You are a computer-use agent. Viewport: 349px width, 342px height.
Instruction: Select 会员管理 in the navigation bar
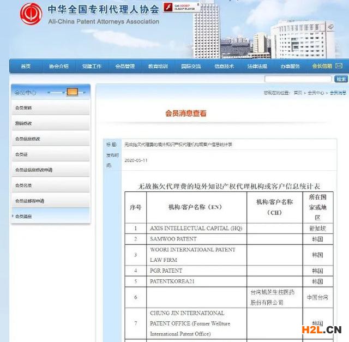pyautogui.click(x=125, y=67)
